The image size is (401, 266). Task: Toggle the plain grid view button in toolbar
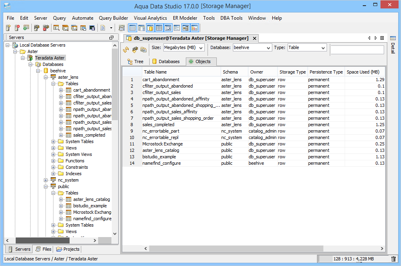point(159,28)
